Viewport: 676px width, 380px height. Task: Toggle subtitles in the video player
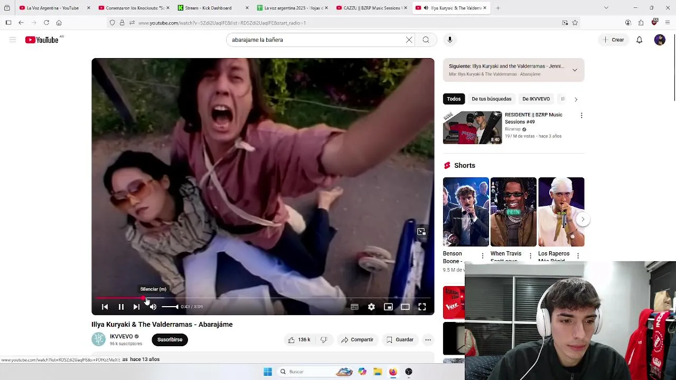354,307
